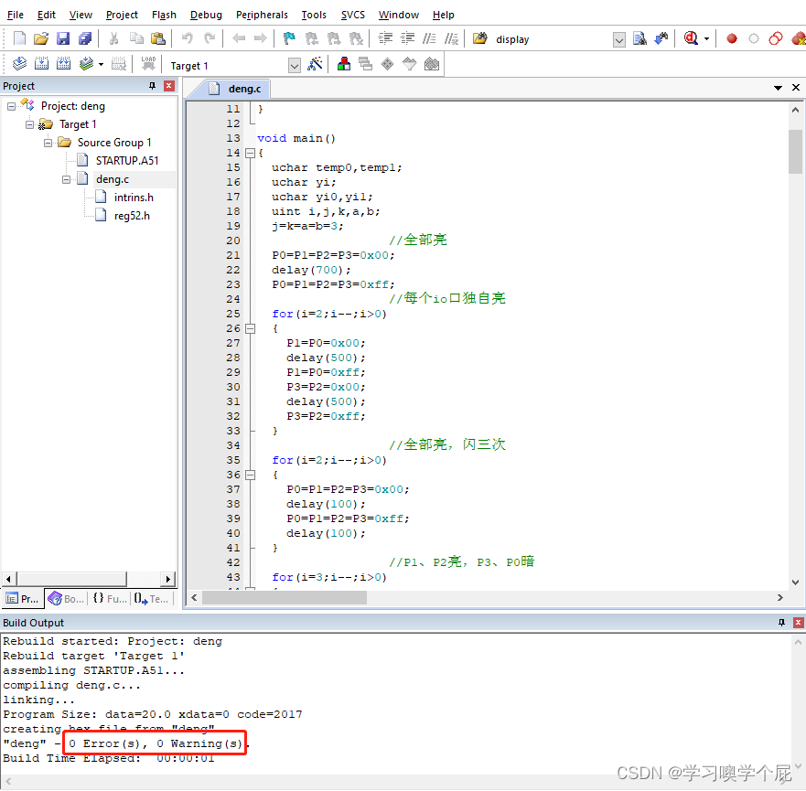806x791 pixels.
Task: Indent the selected lines
Action: (x=385, y=38)
